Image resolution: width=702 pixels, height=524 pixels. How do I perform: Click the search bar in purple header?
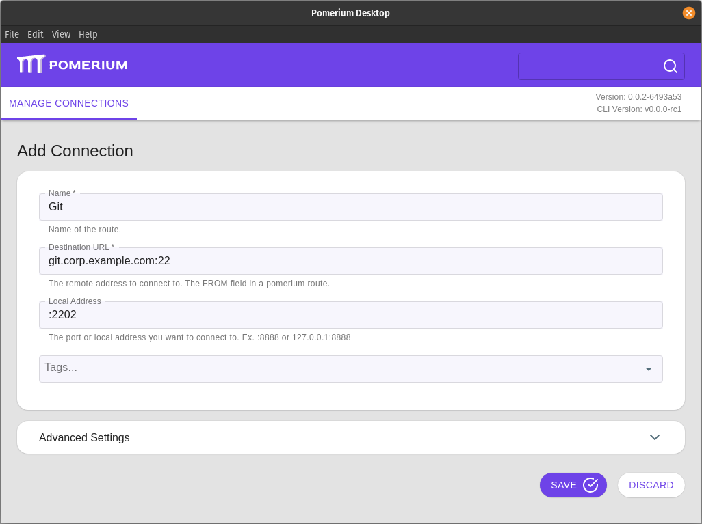595,66
